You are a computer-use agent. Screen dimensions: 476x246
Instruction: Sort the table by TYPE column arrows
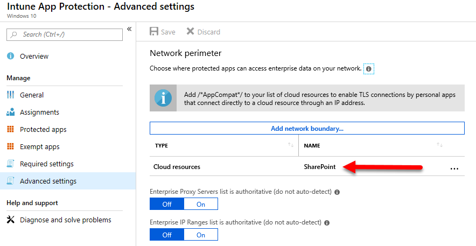point(291,145)
